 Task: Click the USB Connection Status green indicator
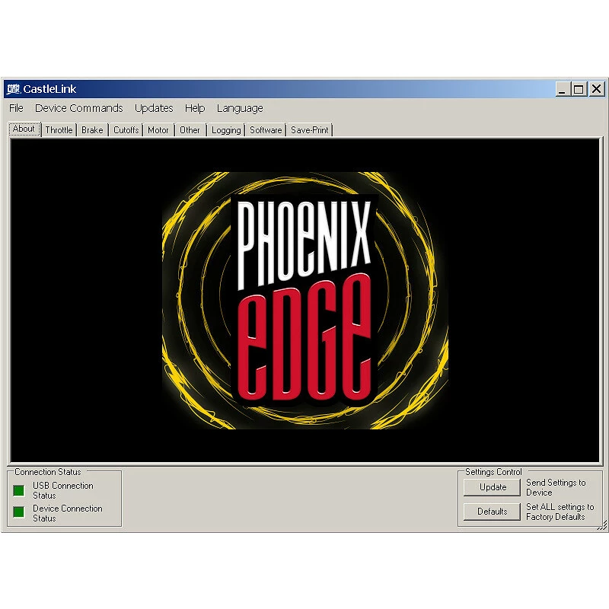pos(19,490)
